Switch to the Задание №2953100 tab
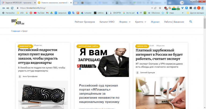 coord(18,3)
